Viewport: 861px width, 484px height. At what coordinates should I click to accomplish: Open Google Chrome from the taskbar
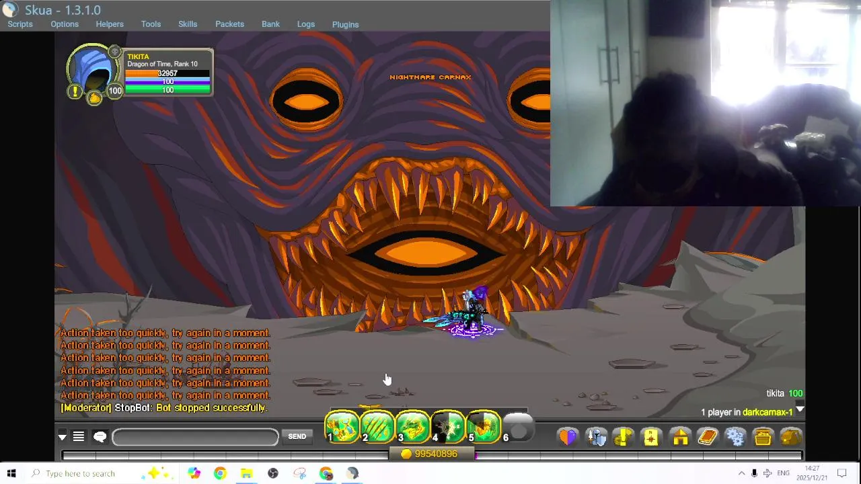click(x=220, y=473)
